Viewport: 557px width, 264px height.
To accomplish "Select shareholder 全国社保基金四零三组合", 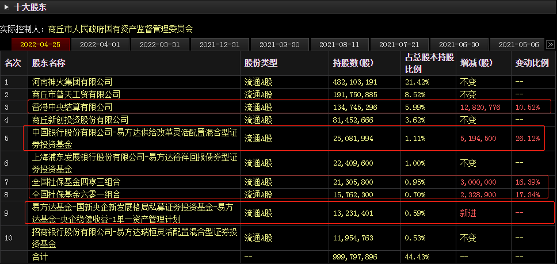I will (x=76, y=182).
